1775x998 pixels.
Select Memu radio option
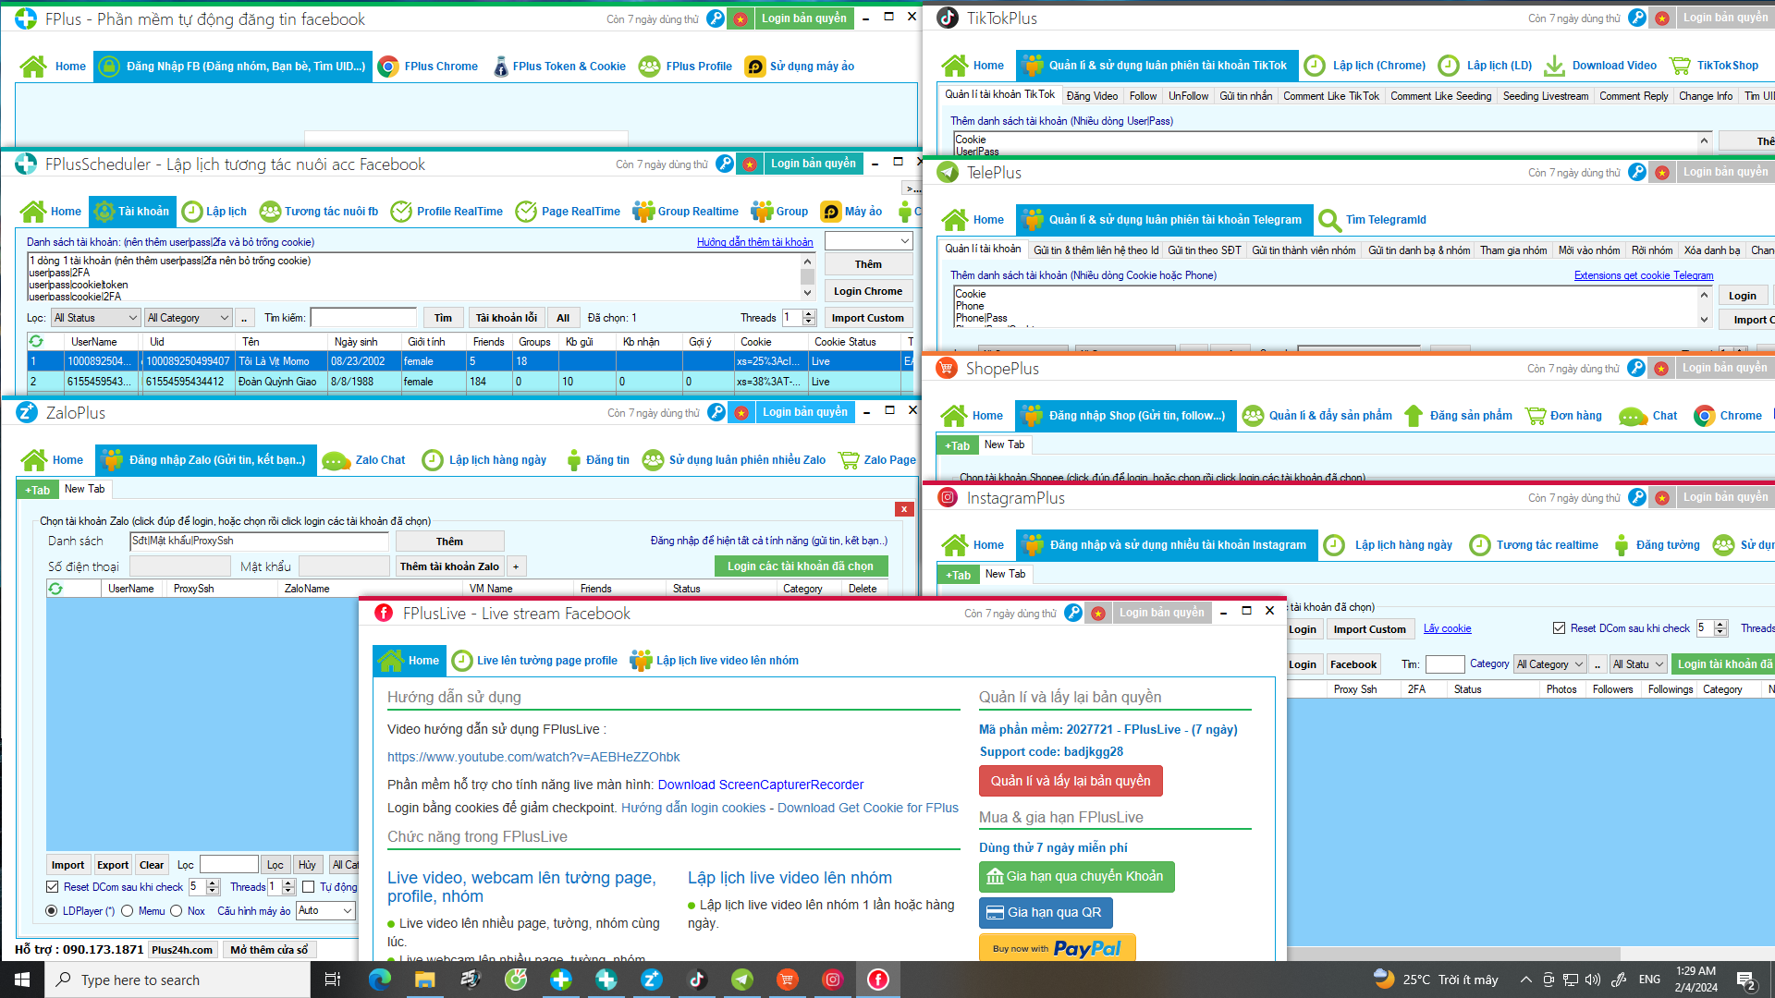(x=127, y=911)
